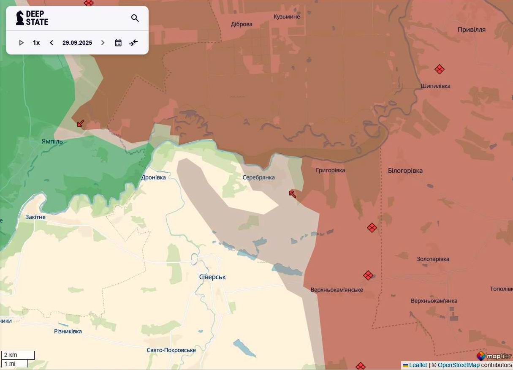The height and width of the screenshot is (370, 513).
Task: Select the red attack arrow near Серебрянка
Action: 292,193
